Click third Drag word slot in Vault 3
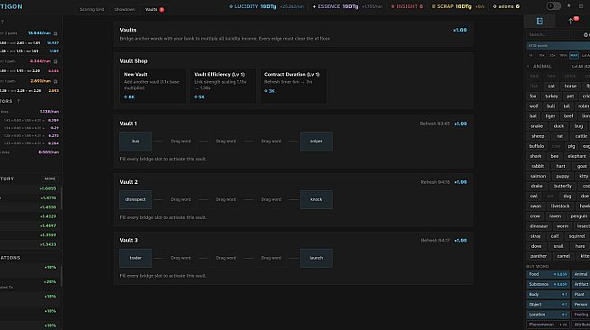This screenshot has height=330, width=590. [271, 258]
